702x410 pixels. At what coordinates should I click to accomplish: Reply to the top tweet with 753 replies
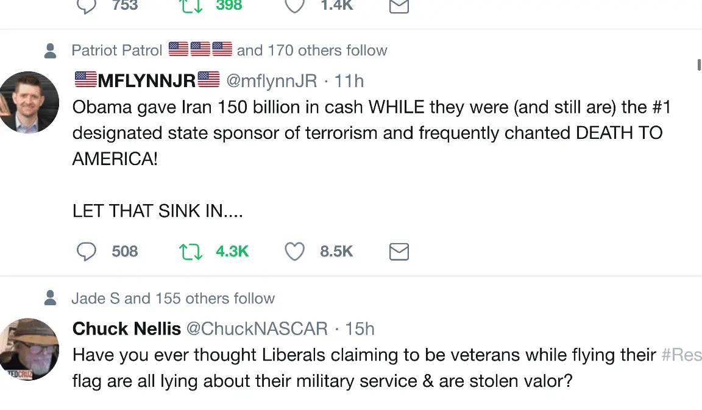point(87,7)
